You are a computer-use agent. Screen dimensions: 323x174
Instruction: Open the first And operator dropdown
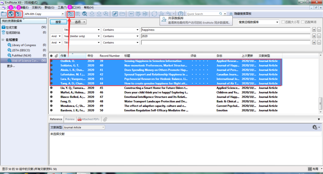60,36
